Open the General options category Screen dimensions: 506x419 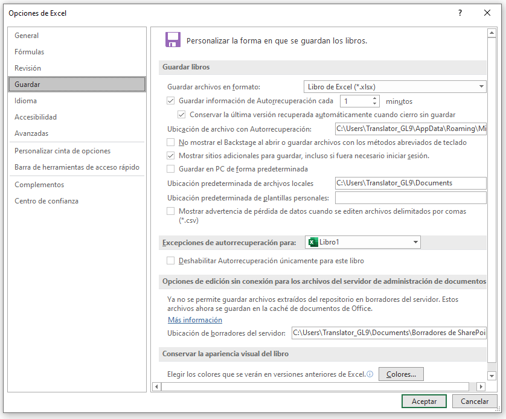coord(77,36)
